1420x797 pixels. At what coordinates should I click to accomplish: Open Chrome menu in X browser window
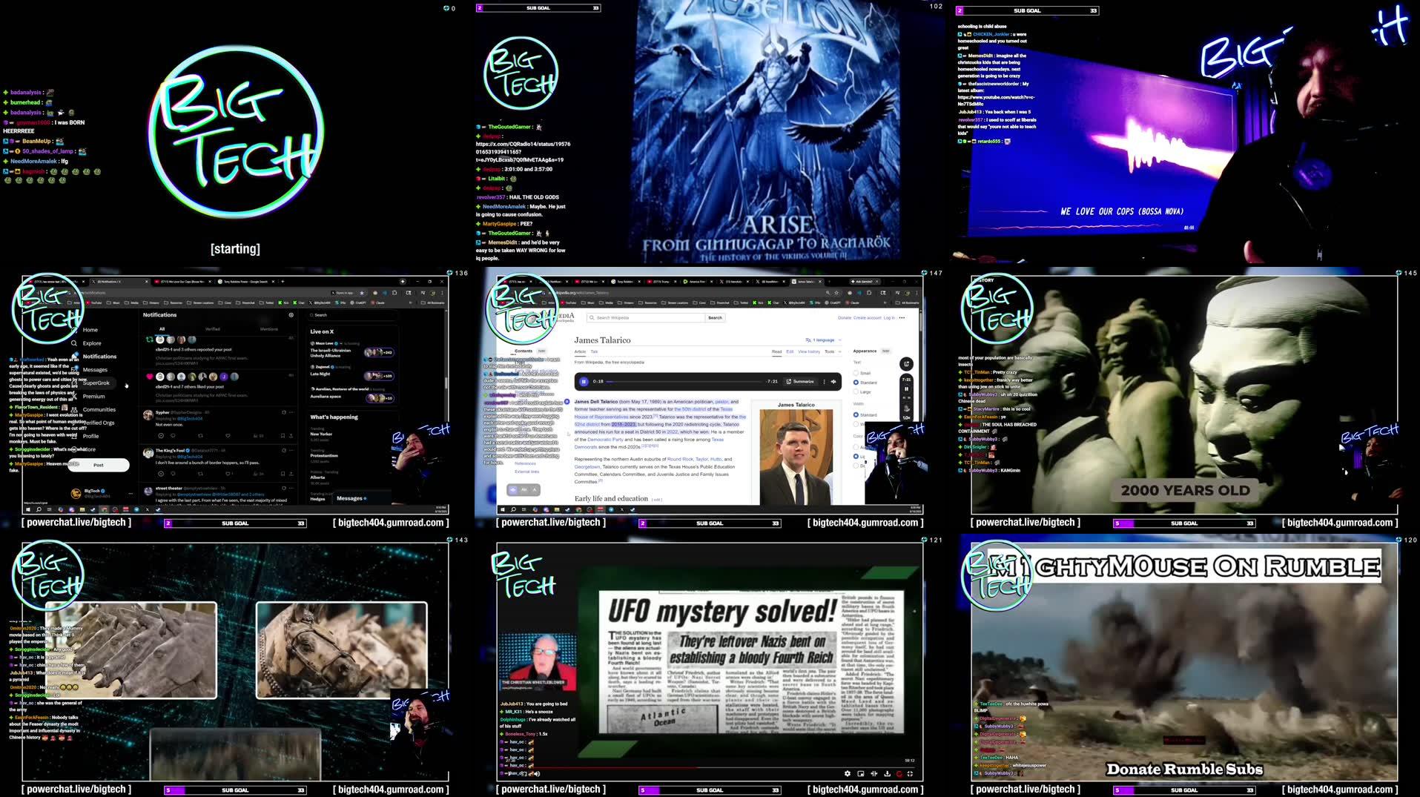click(x=442, y=293)
